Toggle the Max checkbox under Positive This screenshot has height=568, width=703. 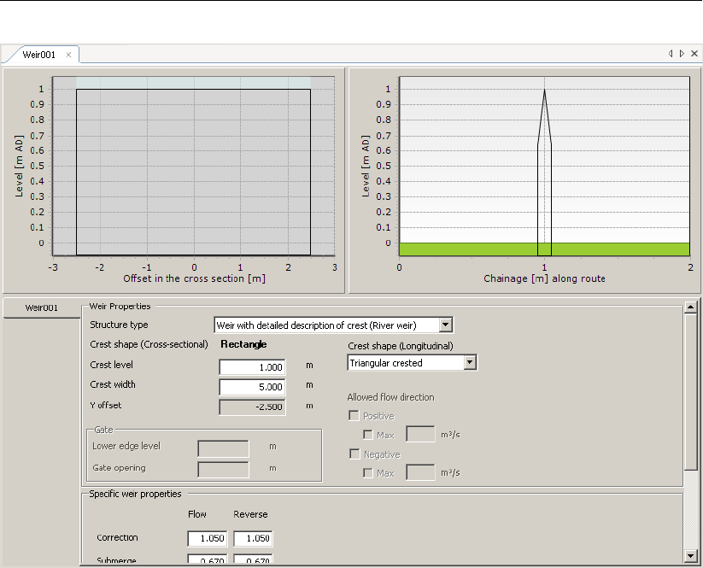(368, 435)
